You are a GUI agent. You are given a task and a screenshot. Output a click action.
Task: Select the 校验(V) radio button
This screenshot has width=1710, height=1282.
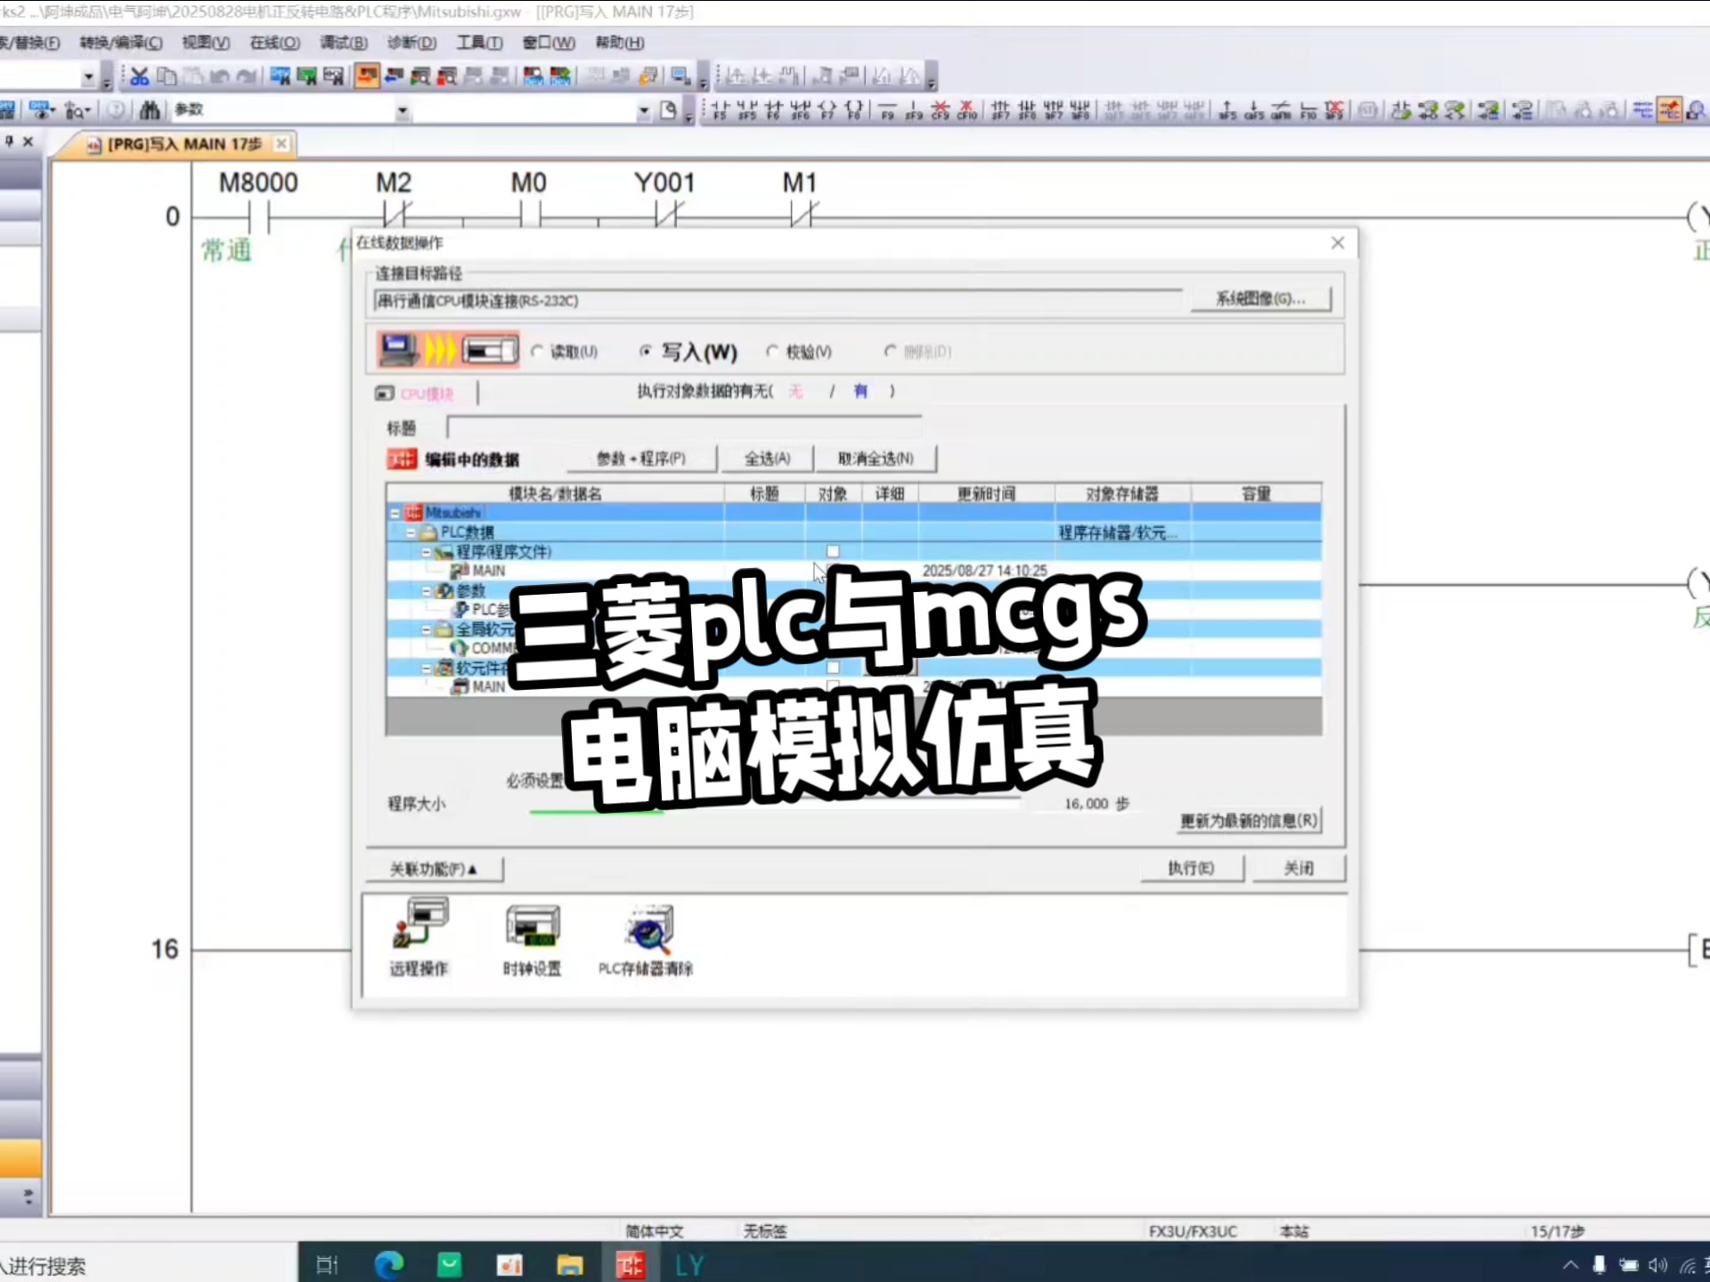pyautogui.click(x=772, y=352)
